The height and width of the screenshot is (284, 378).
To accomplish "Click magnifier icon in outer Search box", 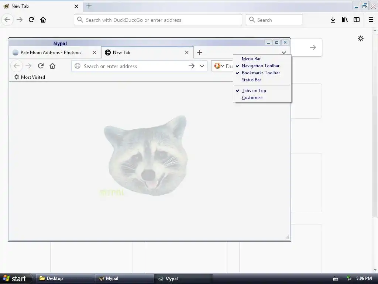I will (252, 20).
